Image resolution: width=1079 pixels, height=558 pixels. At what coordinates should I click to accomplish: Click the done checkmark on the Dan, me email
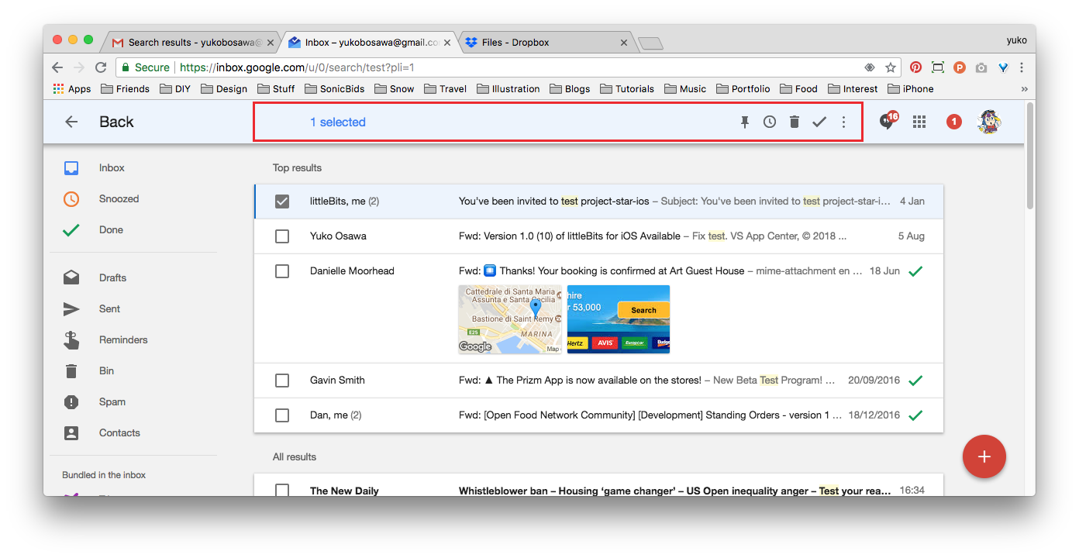point(915,415)
